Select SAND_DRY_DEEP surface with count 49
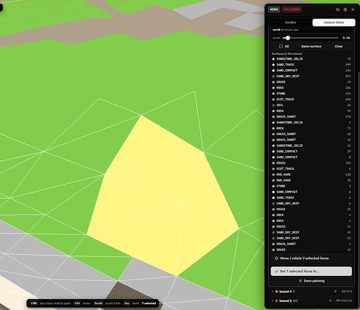Image resolution: width=360 pixels, height=310 pixels. pyautogui.click(x=311, y=232)
